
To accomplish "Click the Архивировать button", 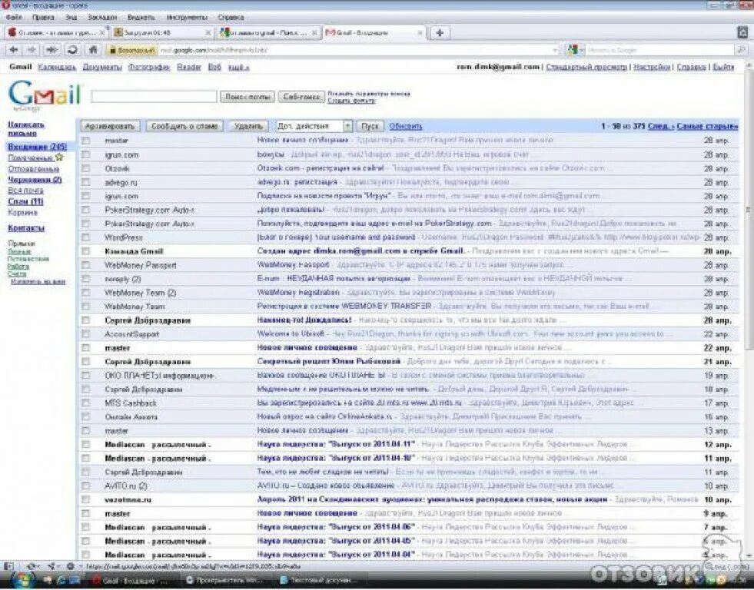I will point(110,126).
